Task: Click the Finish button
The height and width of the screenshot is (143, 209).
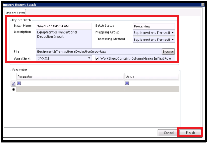Action: pos(190,133)
